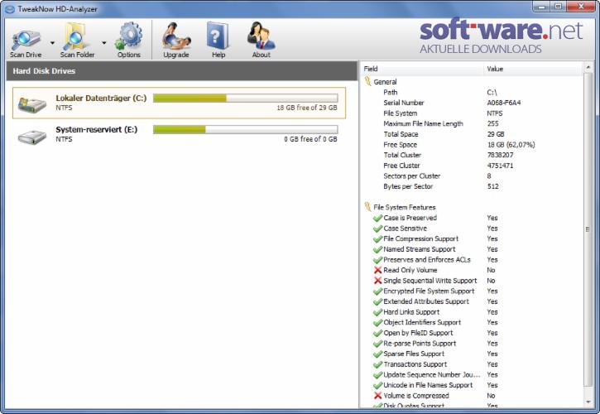This screenshot has width=600, height=414.
Task: Select the System-reserviert (E:) drive
Action: click(x=179, y=134)
